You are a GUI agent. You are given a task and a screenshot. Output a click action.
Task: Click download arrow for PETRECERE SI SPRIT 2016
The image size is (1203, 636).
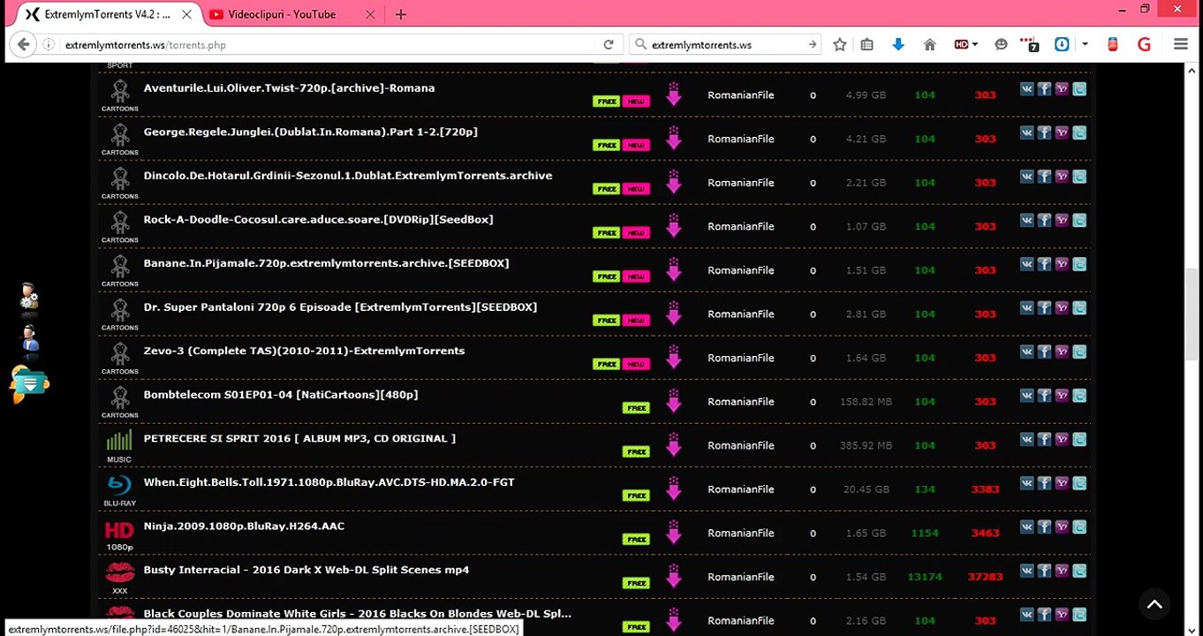click(x=674, y=445)
